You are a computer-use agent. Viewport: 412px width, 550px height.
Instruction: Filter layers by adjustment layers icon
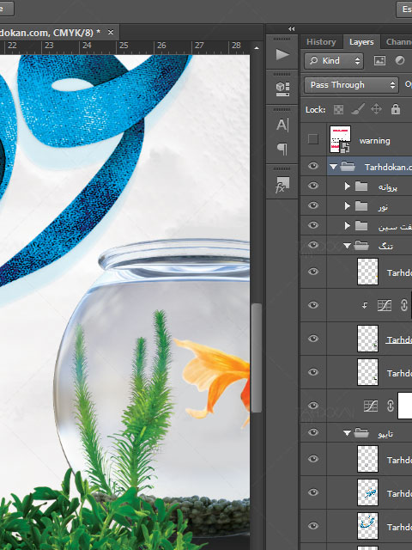400,60
